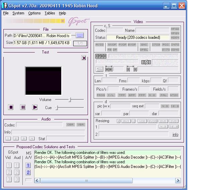Click the GMC indicator
Screen dimensions: 214x190
[x=144, y=44]
